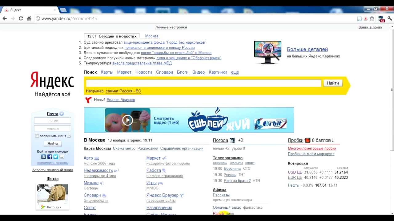Click the логин input field

pyautogui.click(x=53, y=121)
